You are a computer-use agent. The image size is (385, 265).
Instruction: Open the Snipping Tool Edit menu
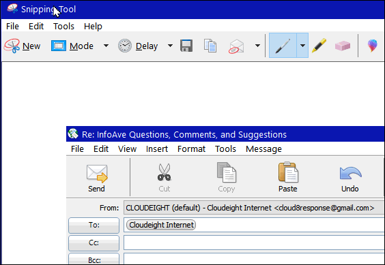click(36, 27)
